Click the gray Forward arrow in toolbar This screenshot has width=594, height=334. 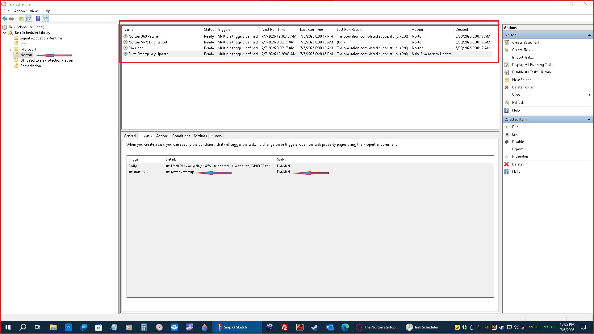point(12,18)
